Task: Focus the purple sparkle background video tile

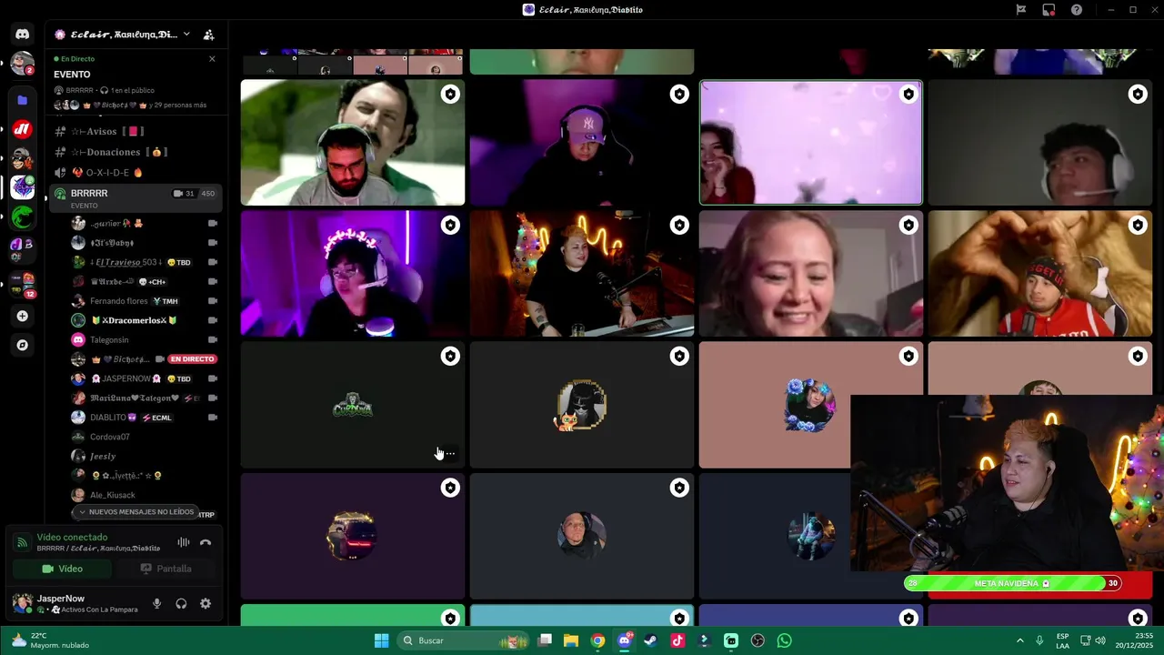Action: tap(811, 142)
